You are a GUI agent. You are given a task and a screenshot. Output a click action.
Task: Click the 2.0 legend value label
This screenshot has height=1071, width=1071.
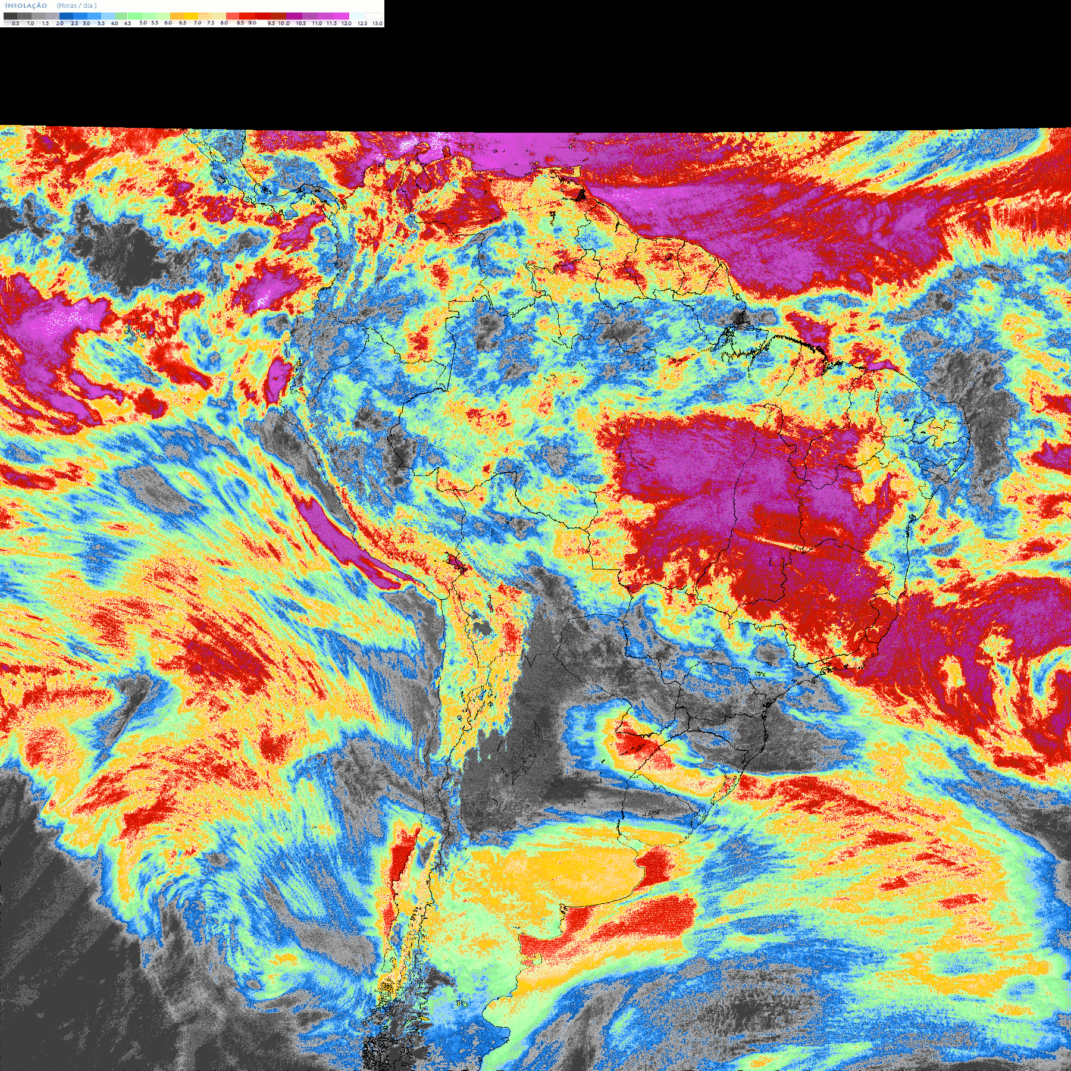[59, 23]
